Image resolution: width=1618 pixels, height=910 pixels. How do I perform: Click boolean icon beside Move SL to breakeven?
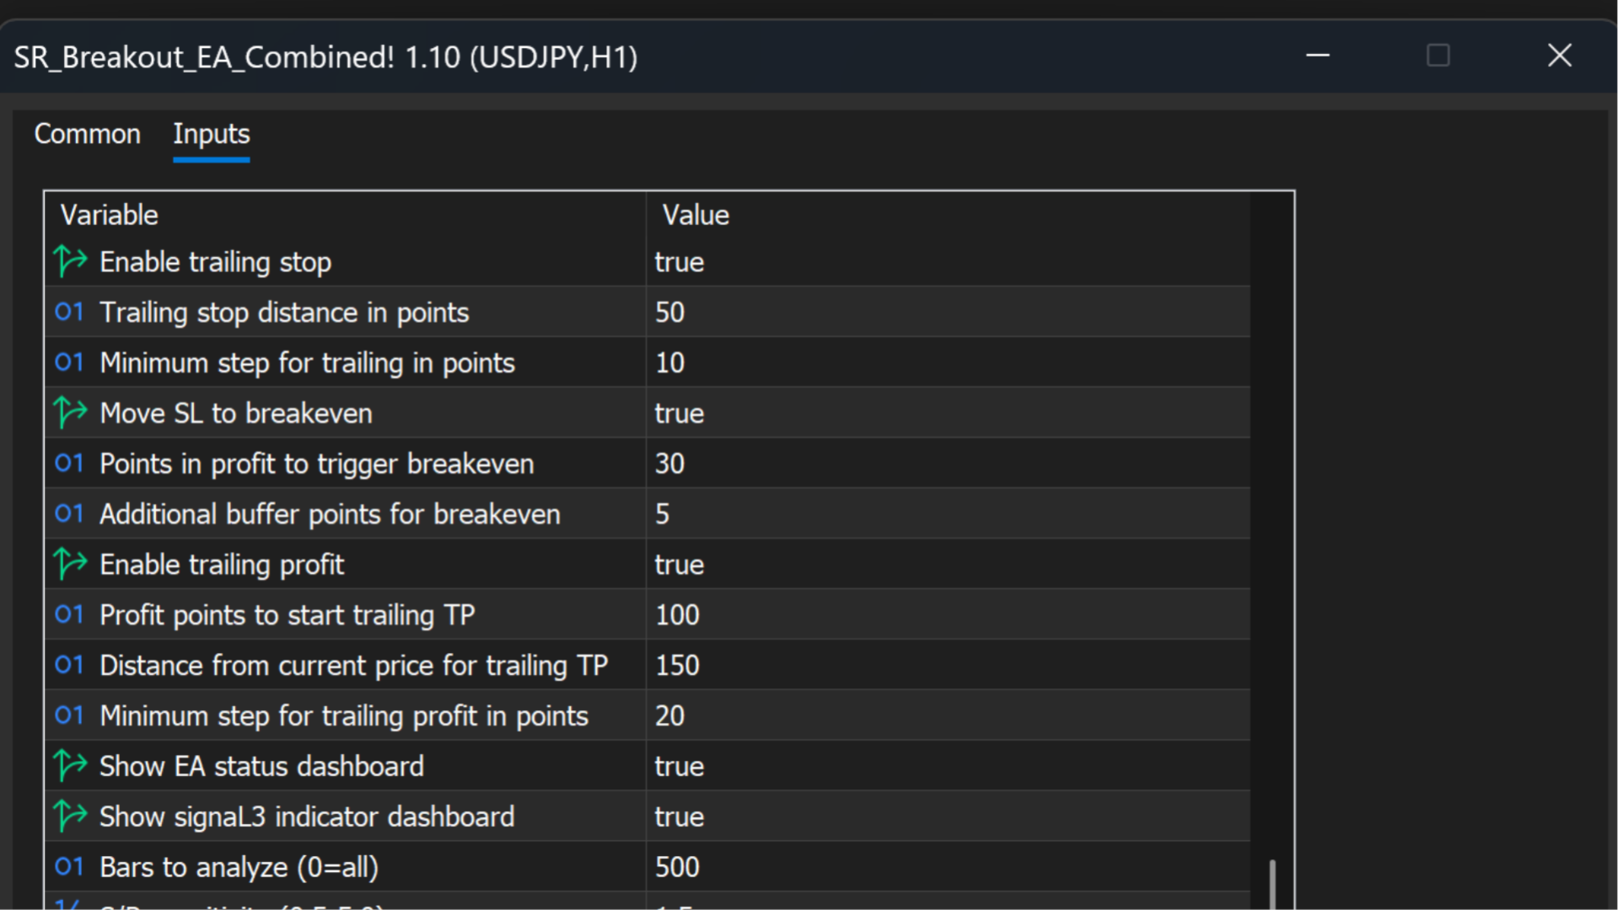[x=70, y=413]
